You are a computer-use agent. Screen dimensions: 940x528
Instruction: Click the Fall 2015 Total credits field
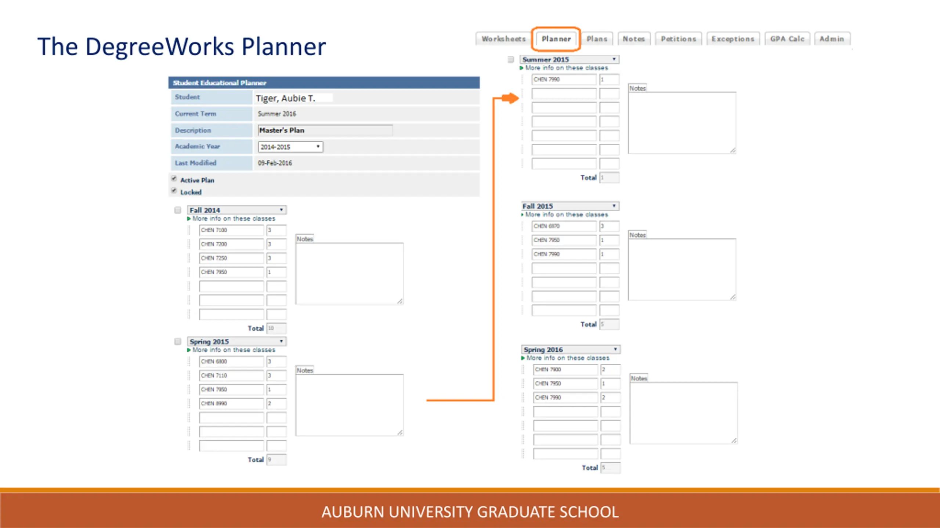[610, 324]
